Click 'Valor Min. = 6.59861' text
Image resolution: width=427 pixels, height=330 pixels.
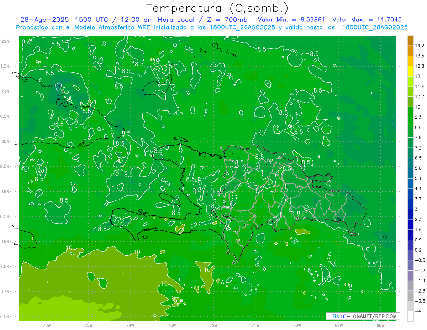(292, 20)
